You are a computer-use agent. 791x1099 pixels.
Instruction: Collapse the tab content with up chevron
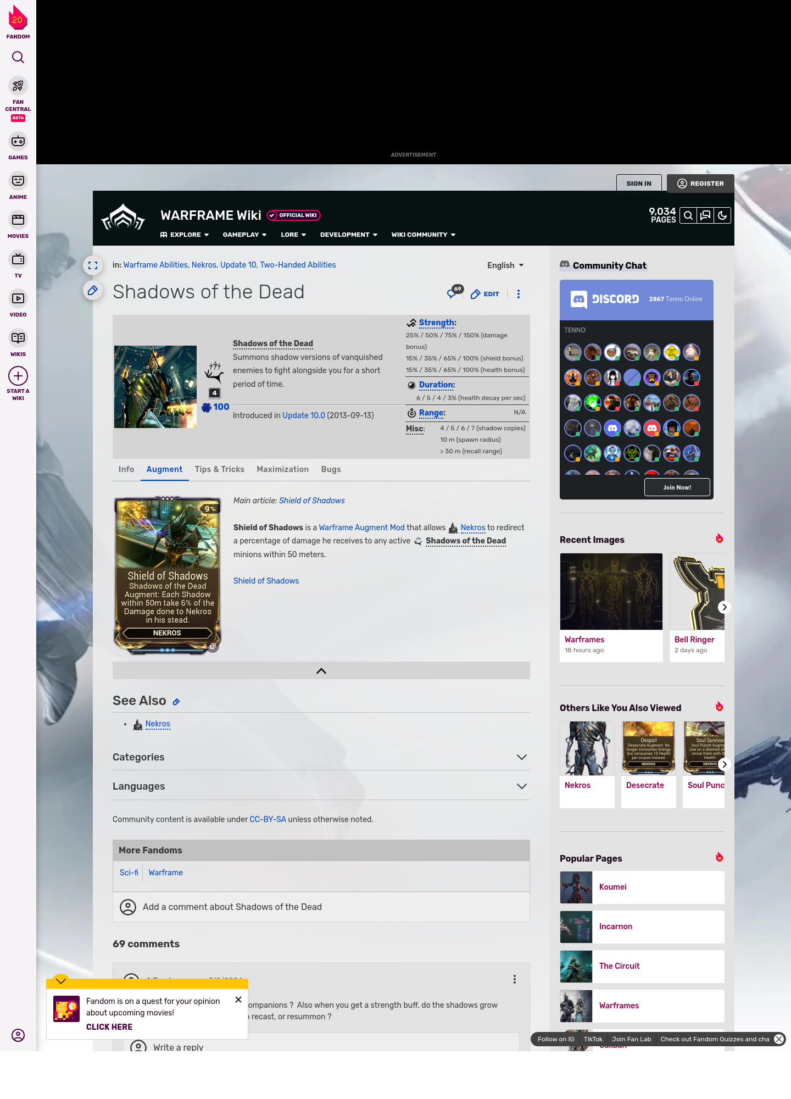321,670
